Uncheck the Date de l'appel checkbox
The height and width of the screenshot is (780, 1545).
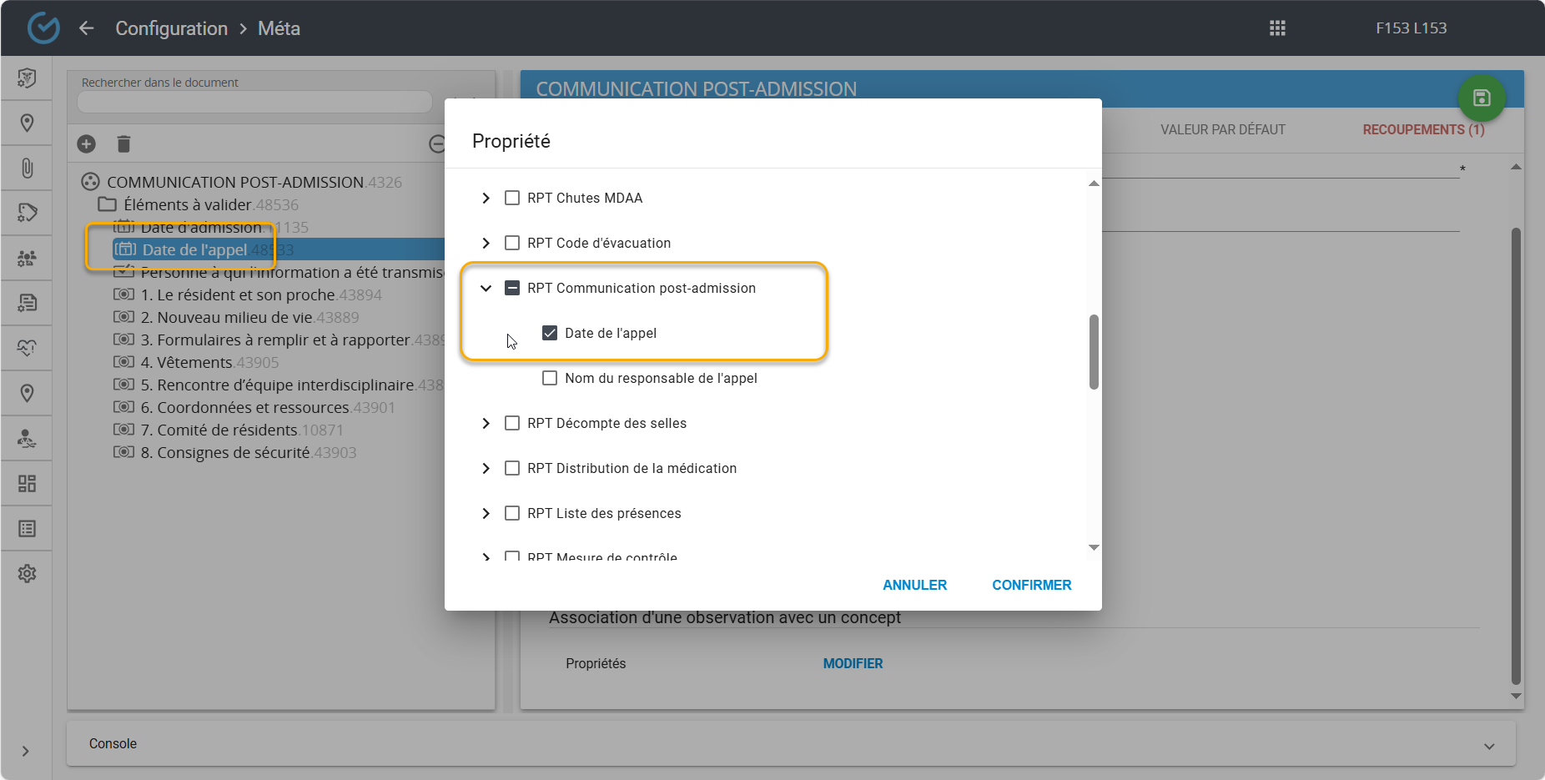coord(550,333)
